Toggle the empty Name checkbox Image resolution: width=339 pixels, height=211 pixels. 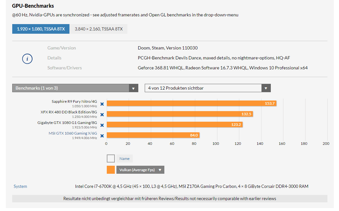click(111, 158)
